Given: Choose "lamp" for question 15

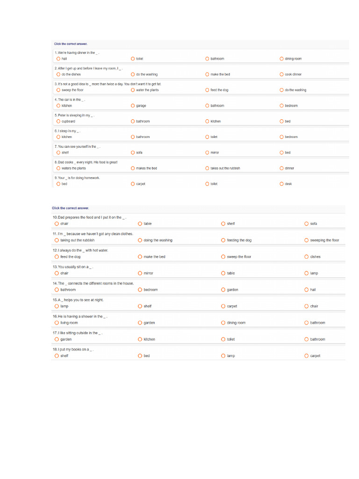Looking at the screenshot, I should pos(57,306).
